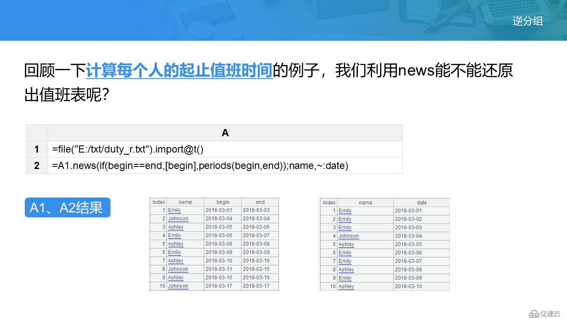Click end value 2018-03-03 in row 1
This screenshot has width=567, height=319.
tap(256, 210)
